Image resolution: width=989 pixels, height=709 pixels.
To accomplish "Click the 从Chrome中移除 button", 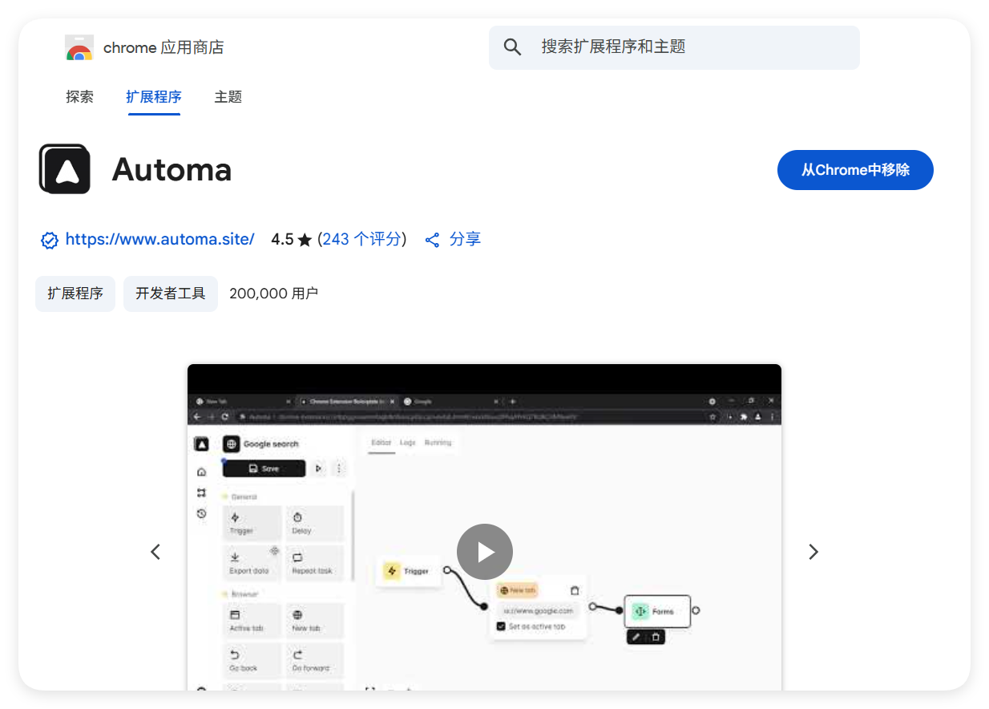I will tap(854, 170).
